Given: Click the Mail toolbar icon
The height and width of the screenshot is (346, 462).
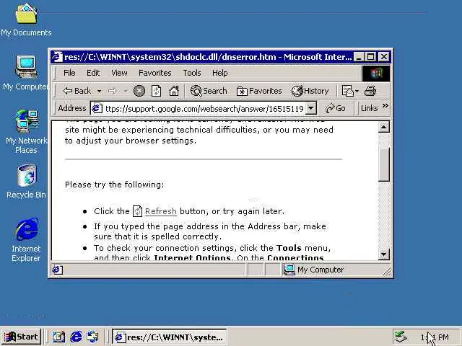Looking at the screenshot, I should point(347,91).
